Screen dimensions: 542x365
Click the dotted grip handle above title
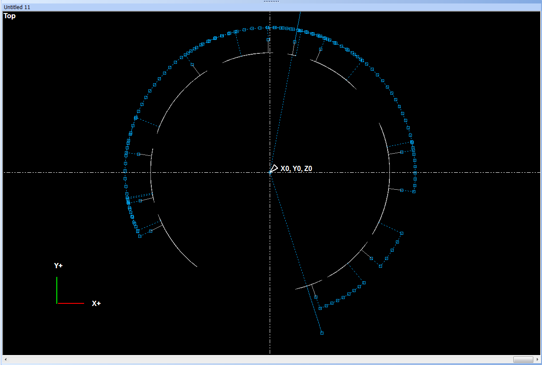click(x=271, y=1)
